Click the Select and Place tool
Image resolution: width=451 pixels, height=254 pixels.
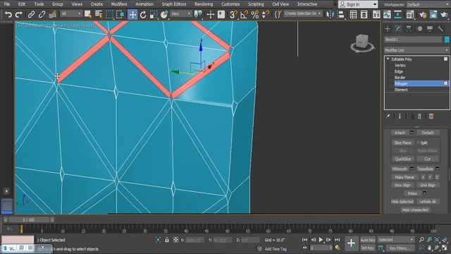point(164,14)
